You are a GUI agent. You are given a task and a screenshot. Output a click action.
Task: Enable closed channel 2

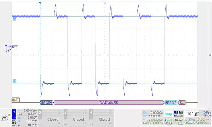50,118
